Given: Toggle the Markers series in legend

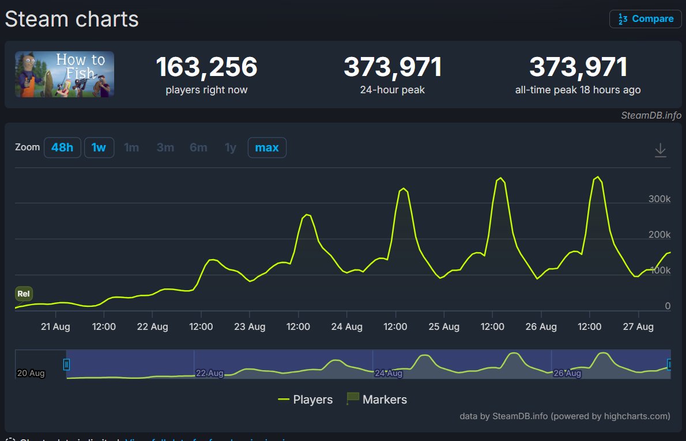Looking at the screenshot, I should point(376,399).
